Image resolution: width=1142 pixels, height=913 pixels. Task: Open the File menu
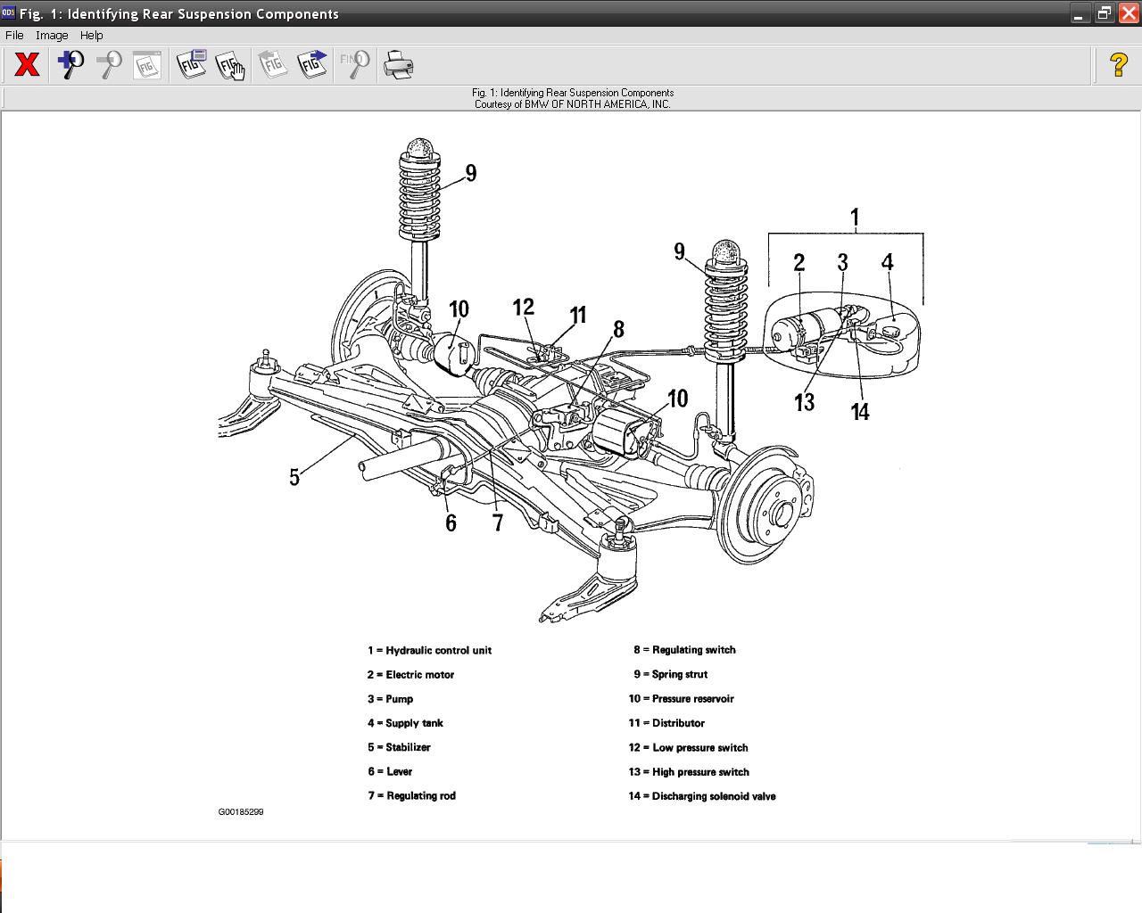14,36
